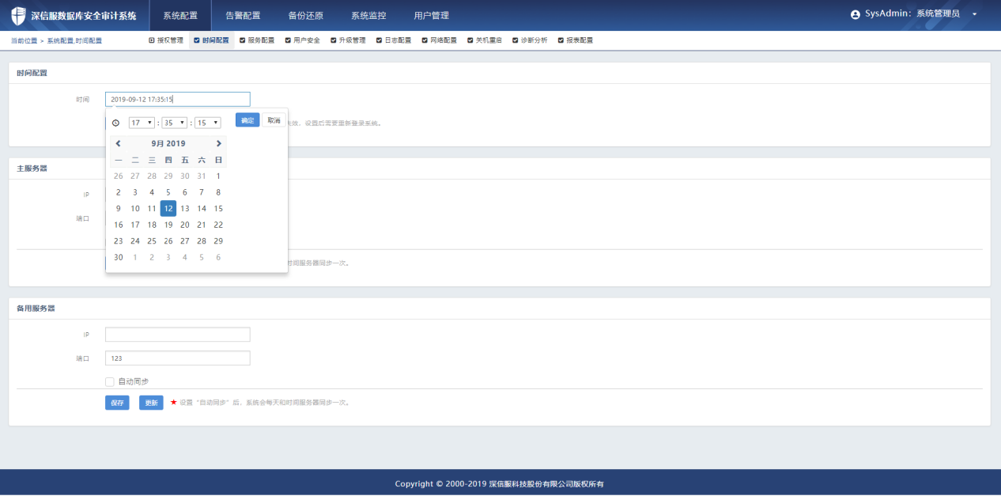The width and height of the screenshot is (1001, 496).
Task: Open the 告警配置 top menu
Action: [243, 15]
